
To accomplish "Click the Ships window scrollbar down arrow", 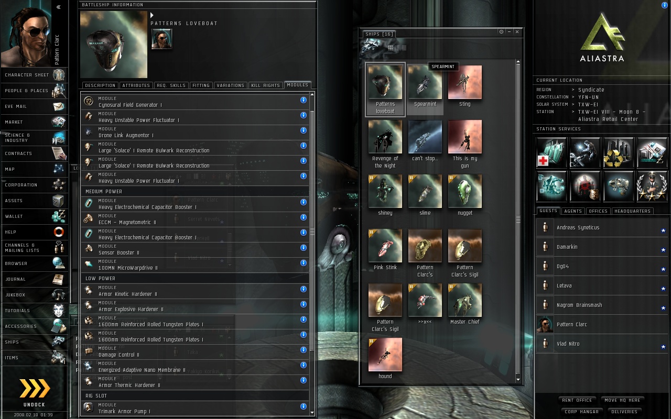I will (x=518, y=380).
